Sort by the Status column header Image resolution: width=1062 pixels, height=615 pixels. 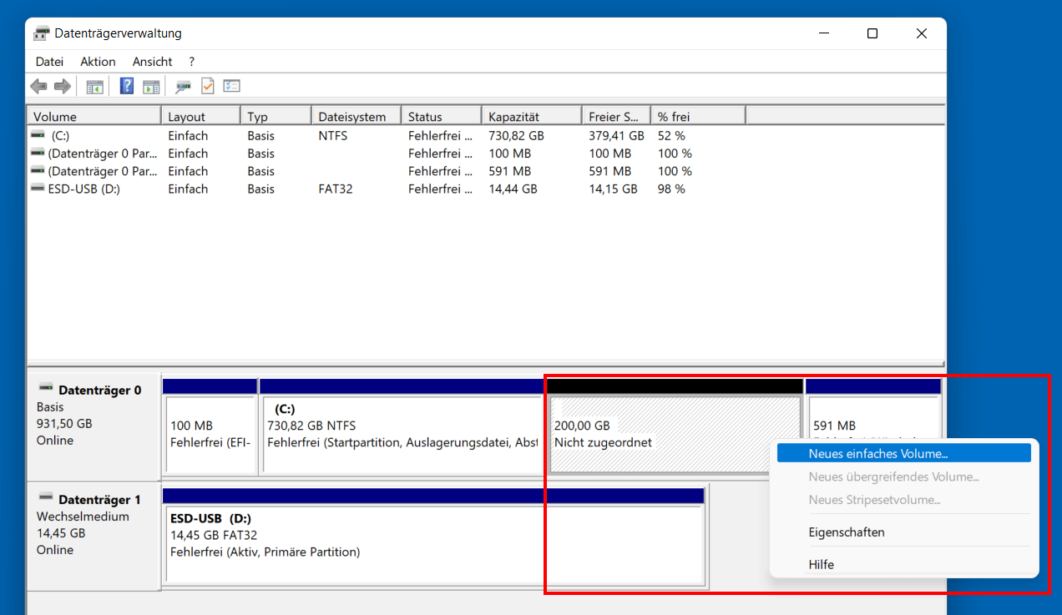point(441,117)
